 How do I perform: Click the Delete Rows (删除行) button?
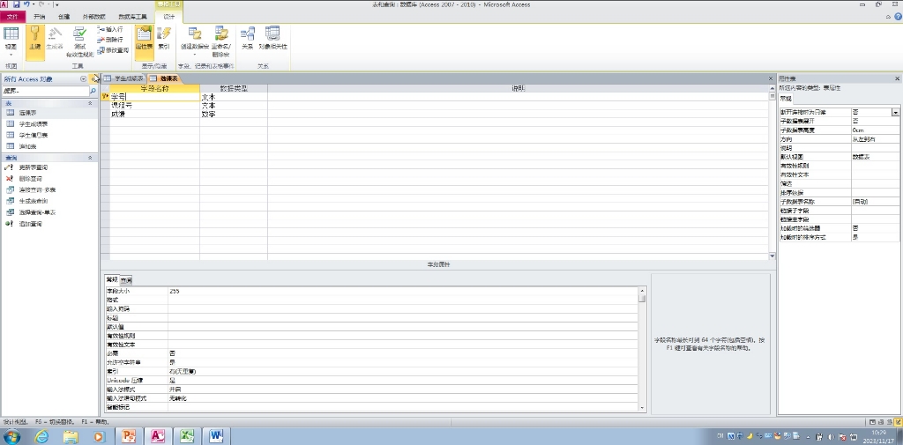tap(110, 40)
